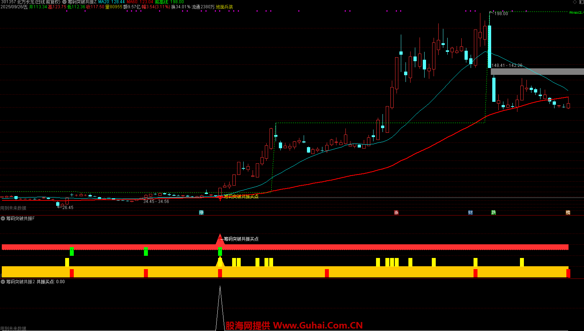Click the diamond icon at top right
584x331 pixels.
[575, 2]
